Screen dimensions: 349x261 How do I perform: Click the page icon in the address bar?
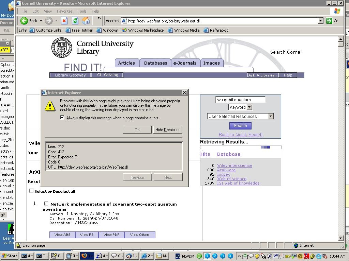[124, 21]
